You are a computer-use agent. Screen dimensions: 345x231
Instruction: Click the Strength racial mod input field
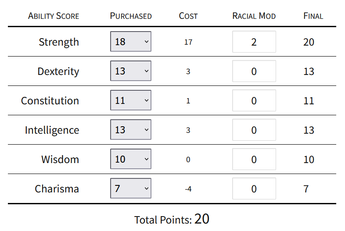[x=254, y=42]
